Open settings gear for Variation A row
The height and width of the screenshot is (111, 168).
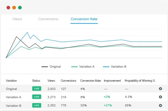[x=160, y=97]
